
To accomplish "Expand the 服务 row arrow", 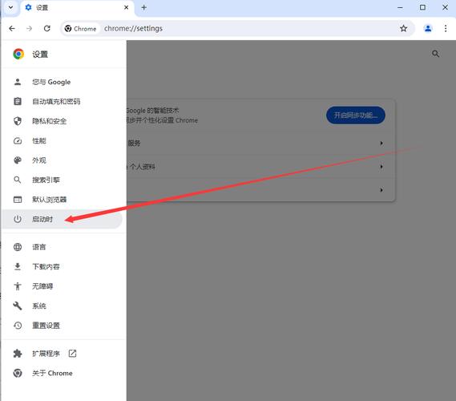I will (x=381, y=144).
